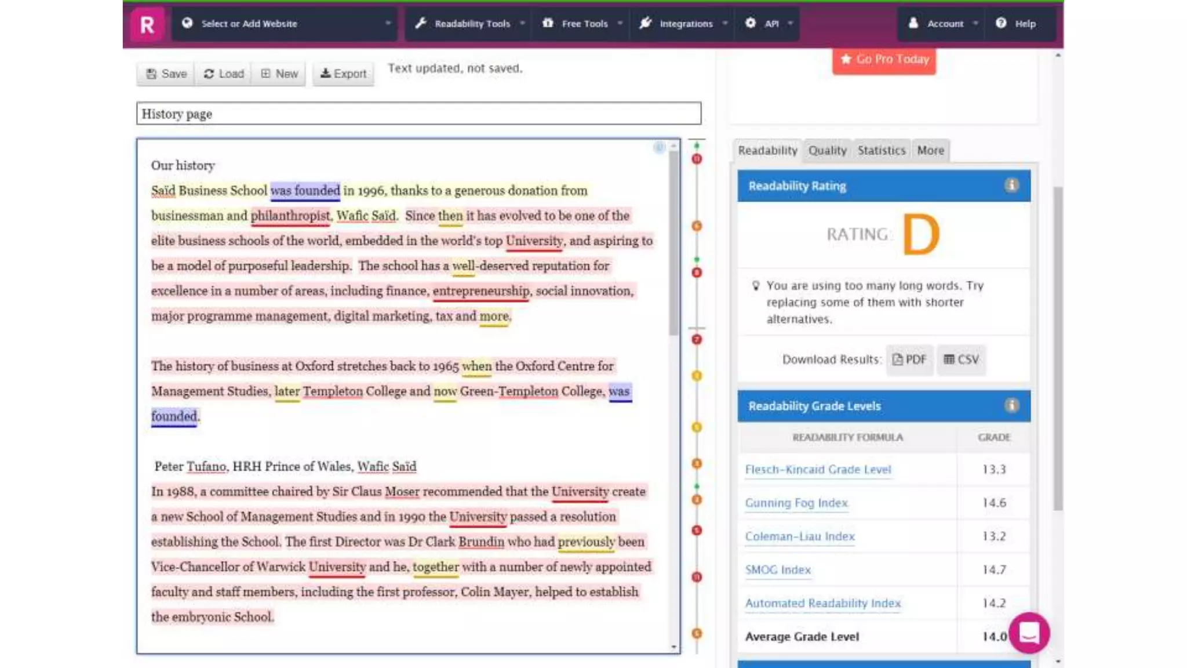Click the Readability Rating info icon
This screenshot has height=668, width=1187.
1011,186
